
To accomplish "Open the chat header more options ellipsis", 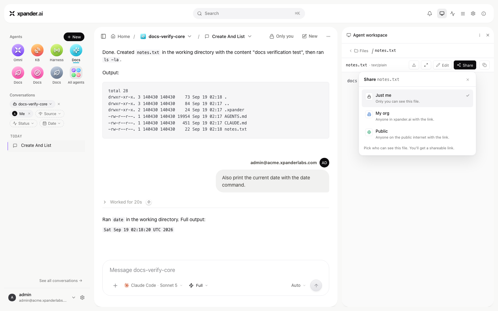I will pyautogui.click(x=329, y=36).
